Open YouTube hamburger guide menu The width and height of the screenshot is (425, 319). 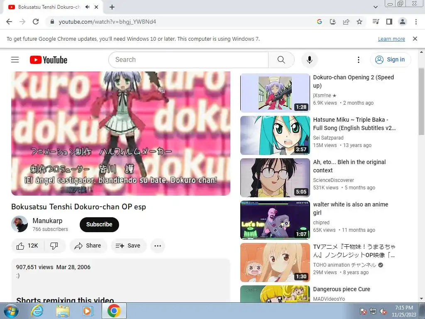pos(15,60)
